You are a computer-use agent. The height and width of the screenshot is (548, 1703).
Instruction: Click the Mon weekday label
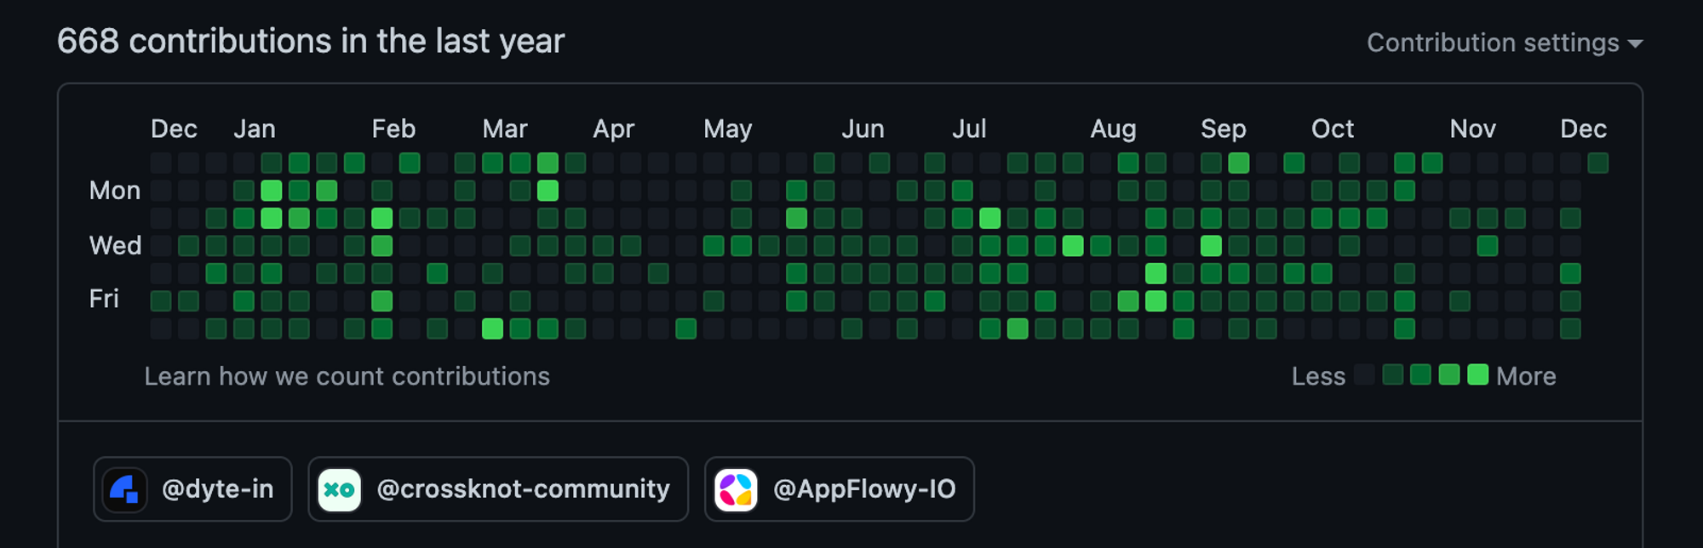[x=115, y=191]
